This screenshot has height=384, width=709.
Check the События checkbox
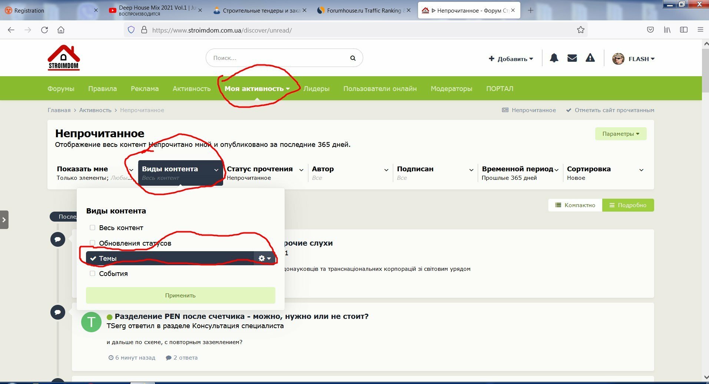[x=92, y=273]
